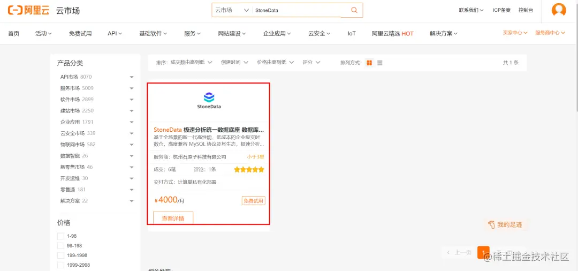Screen dimensions: 578x271
Task: Open the 解决方案 navigation menu
Action: [444, 34]
